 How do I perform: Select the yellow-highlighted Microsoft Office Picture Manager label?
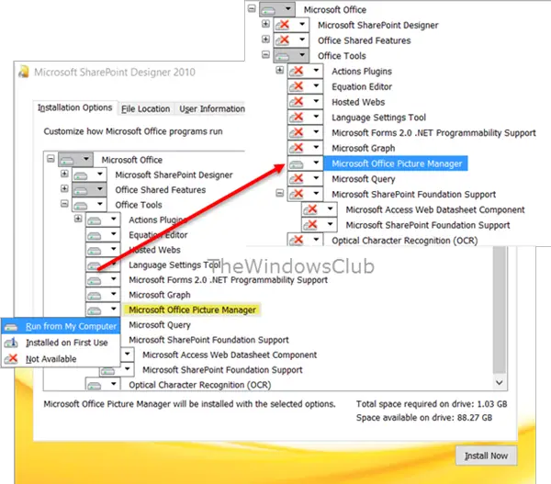point(192,310)
